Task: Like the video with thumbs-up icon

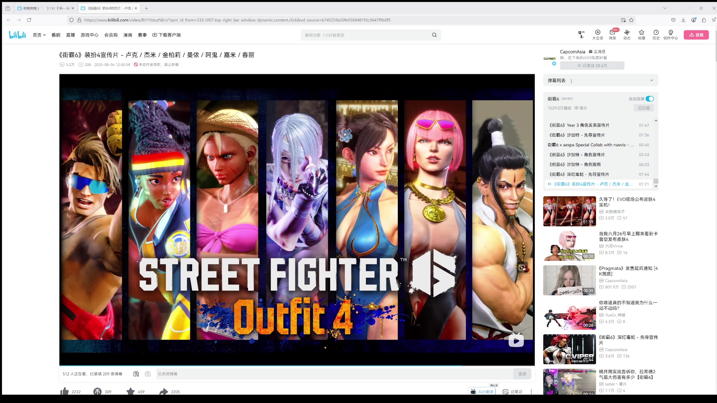Action: point(65,391)
